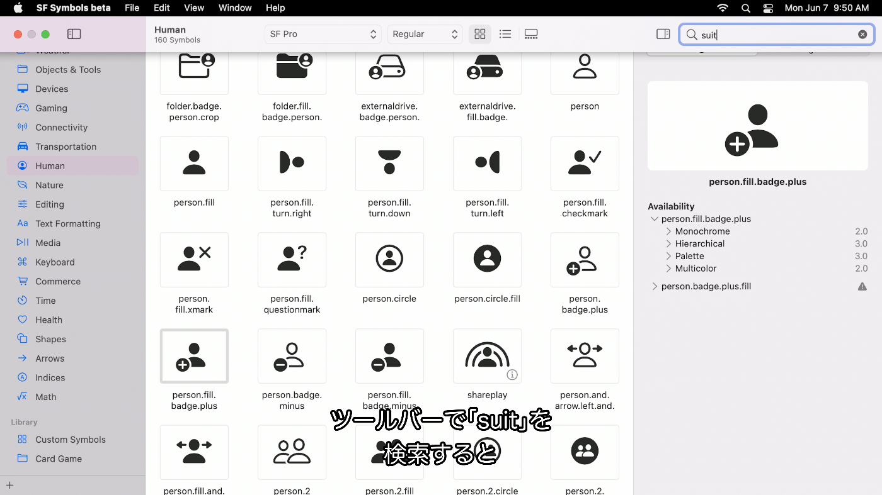Expand the person.badge.plus.fill row
This screenshot has height=495, width=882.
(655, 286)
